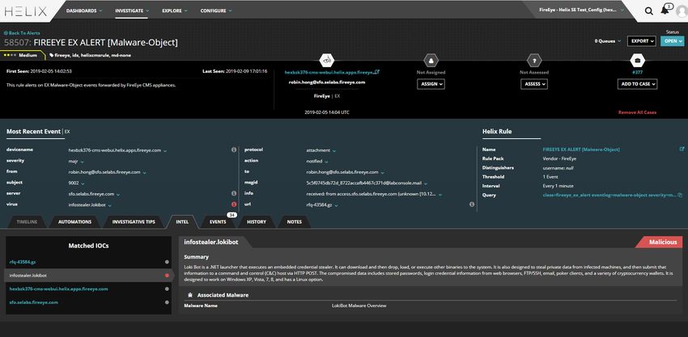
Task: Open Dashboards menu
Action: click(84, 11)
